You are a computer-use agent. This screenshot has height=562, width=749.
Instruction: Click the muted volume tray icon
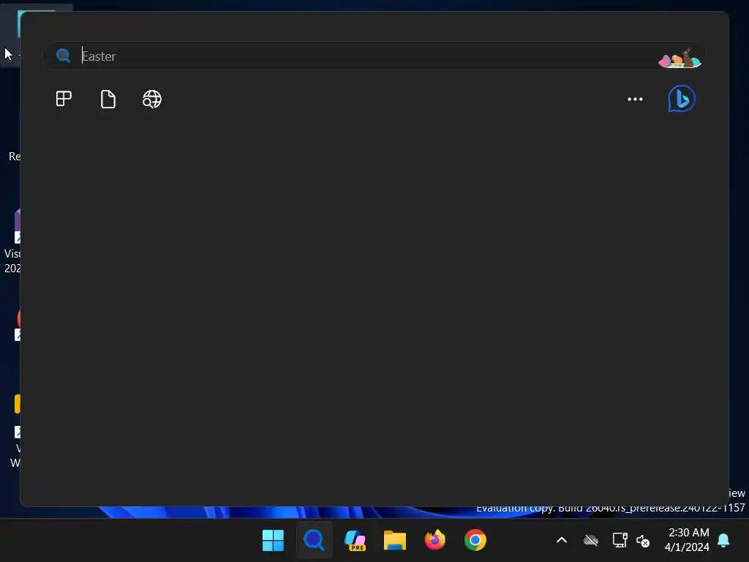pyautogui.click(x=643, y=541)
